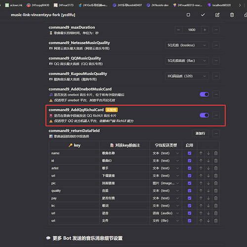The image size is (247, 247).
Task: Open ellipsis menu for command9_maxDuration
Action: click(216, 30)
